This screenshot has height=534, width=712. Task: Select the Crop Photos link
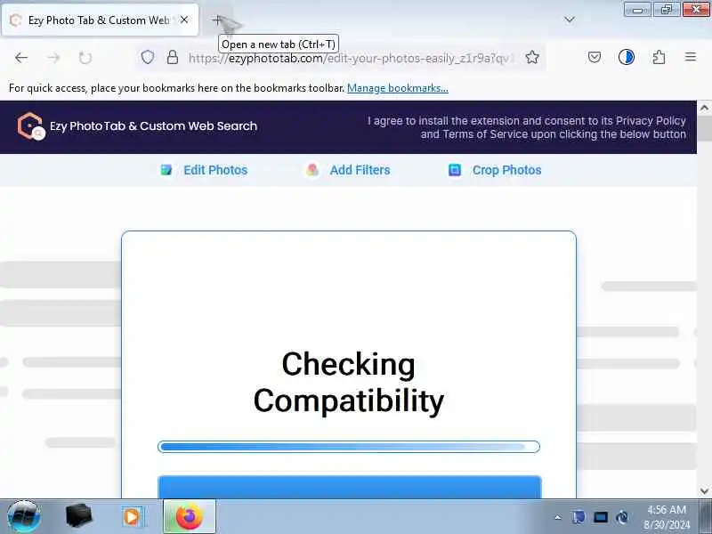click(x=506, y=170)
